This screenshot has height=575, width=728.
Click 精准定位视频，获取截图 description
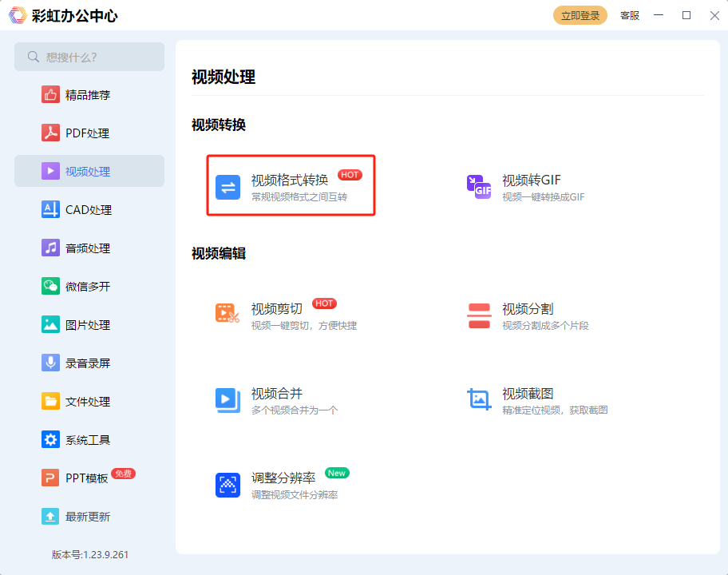[x=555, y=410]
